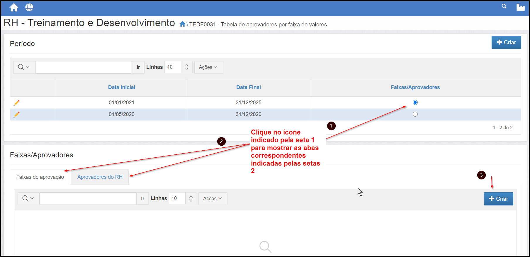The image size is (530, 257).
Task: Select Faixas/Aprovadores radio for 01/01/2021 row
Action: point(415,102)
